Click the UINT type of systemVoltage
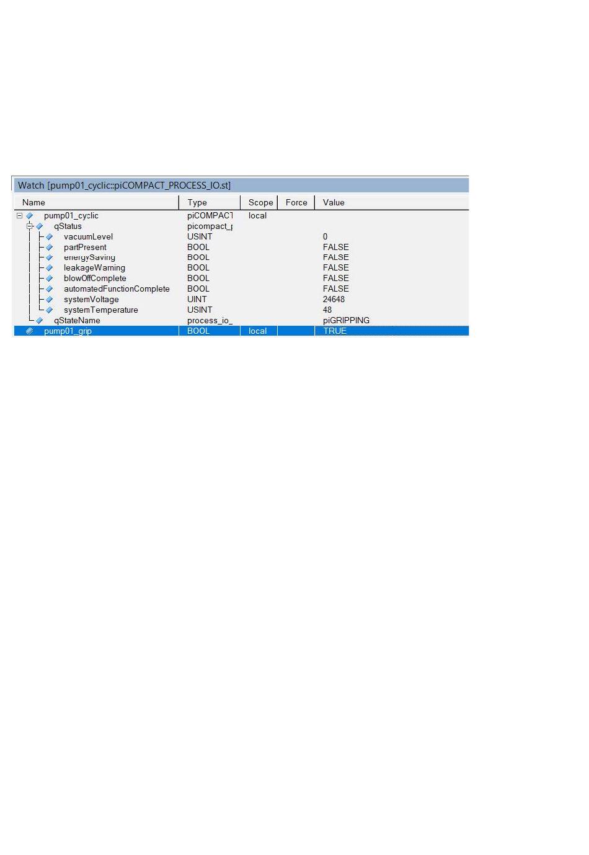The height and width of the screenshot is (855, 589). click(x=197, y=300)
